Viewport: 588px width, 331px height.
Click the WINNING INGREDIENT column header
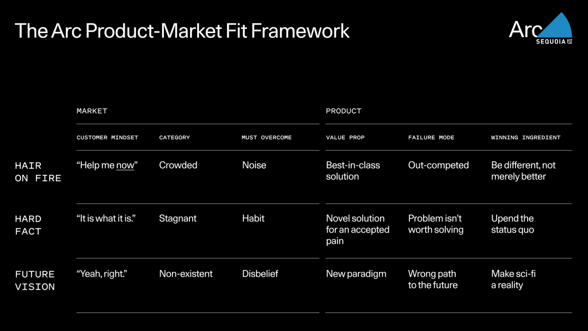click(525, 138)
